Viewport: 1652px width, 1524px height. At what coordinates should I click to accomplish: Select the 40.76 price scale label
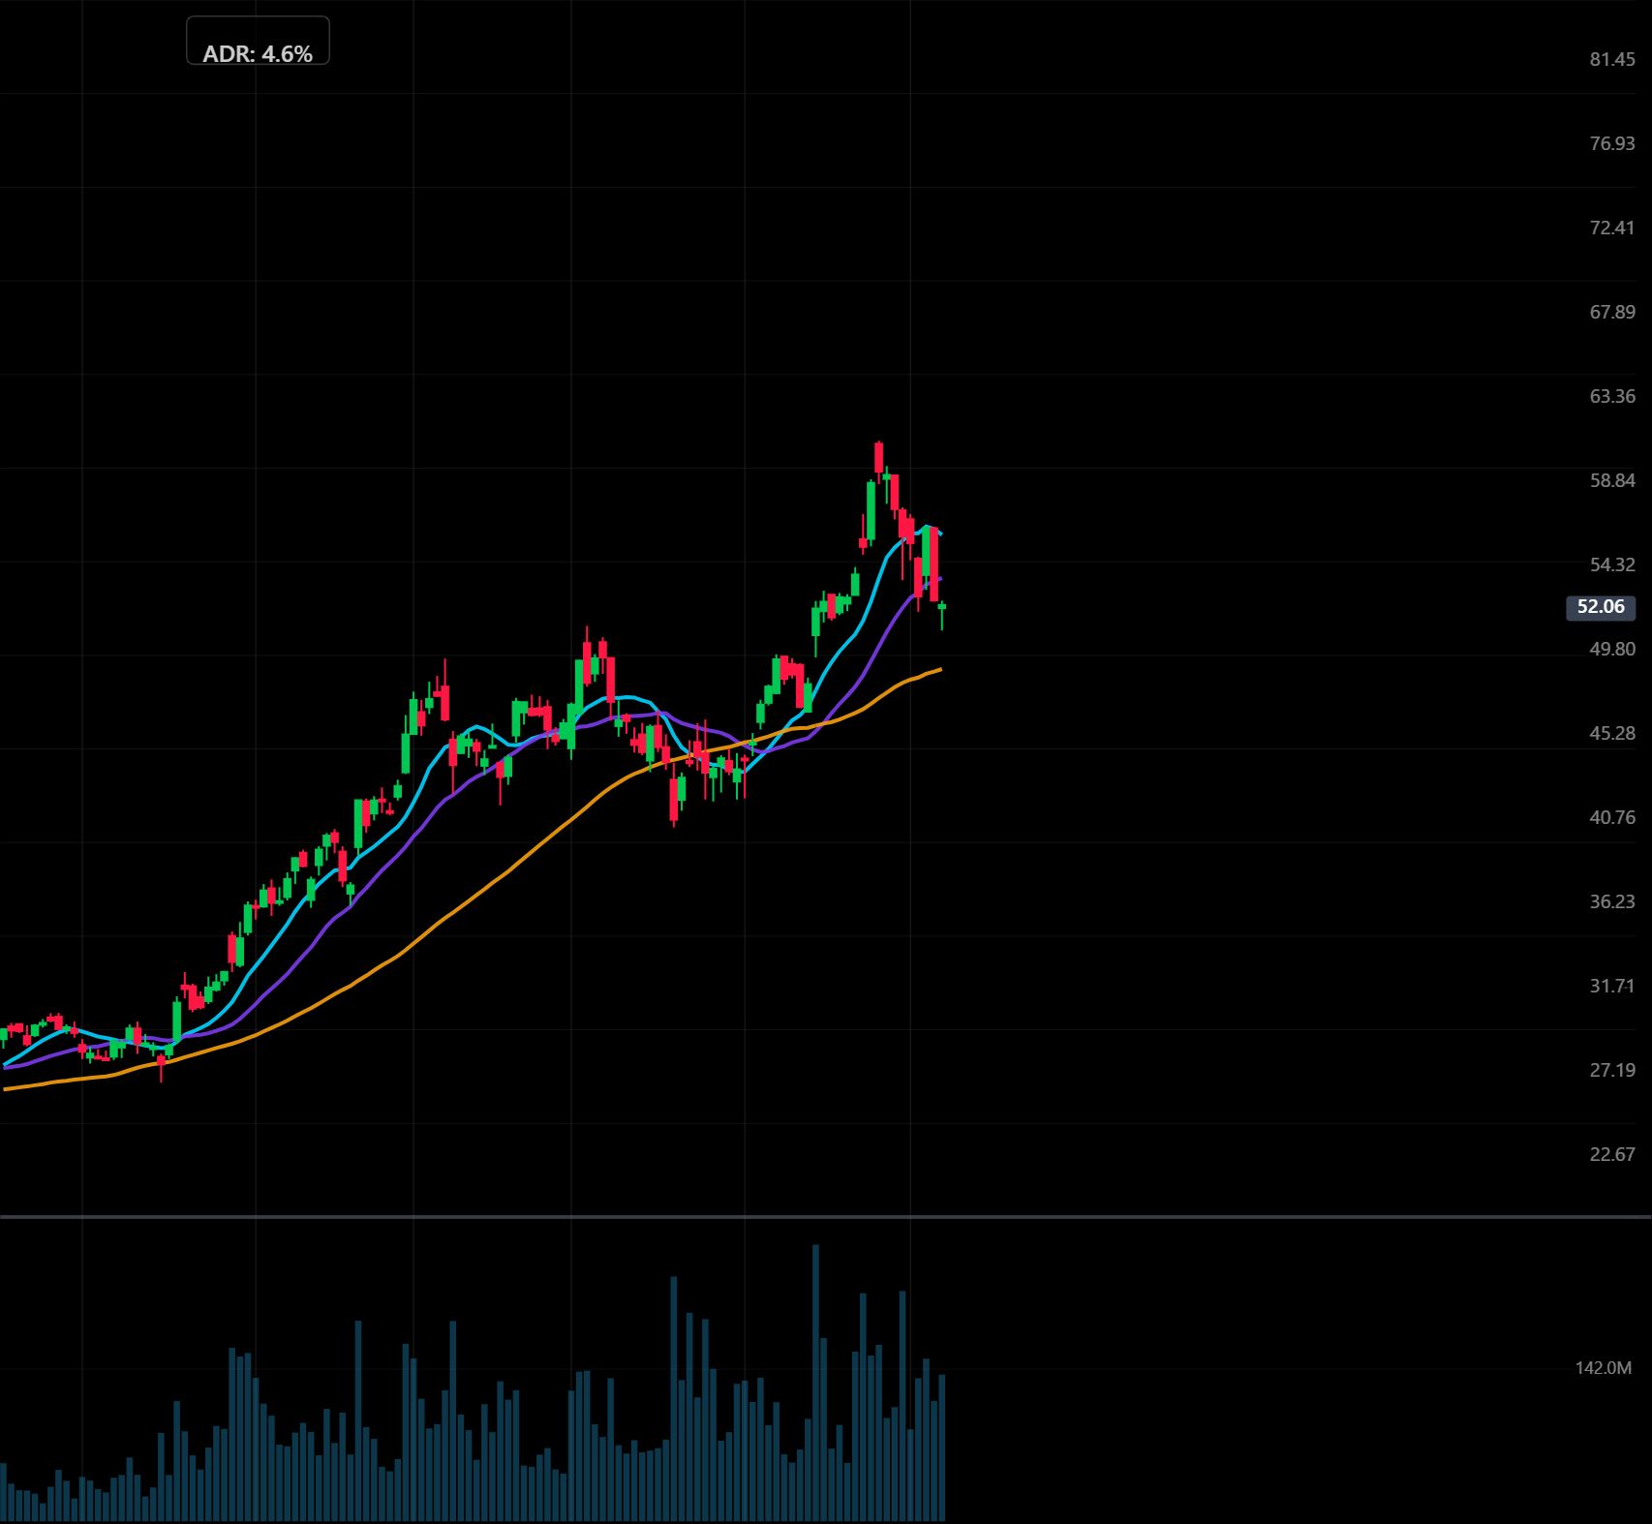(x=1611, y=817)
